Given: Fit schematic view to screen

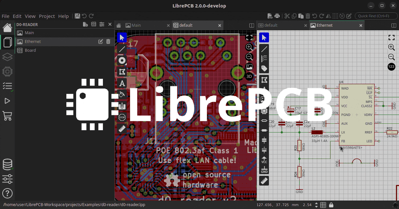Looking at the screenshot, I should [392, 37].
